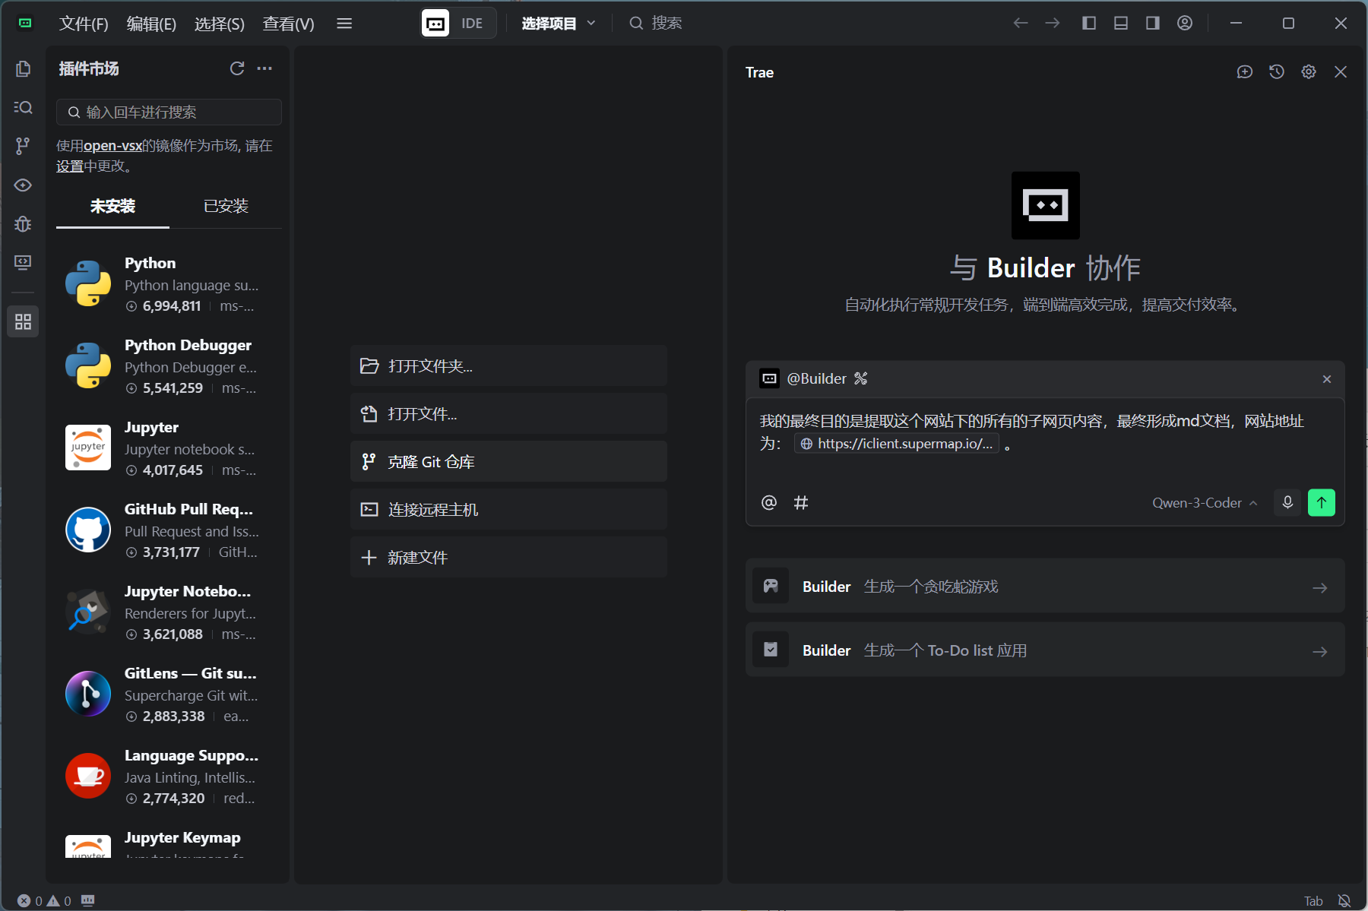Click the status bar ports icon
This screenshot has height=911, width=1368.
pos(88,900)
